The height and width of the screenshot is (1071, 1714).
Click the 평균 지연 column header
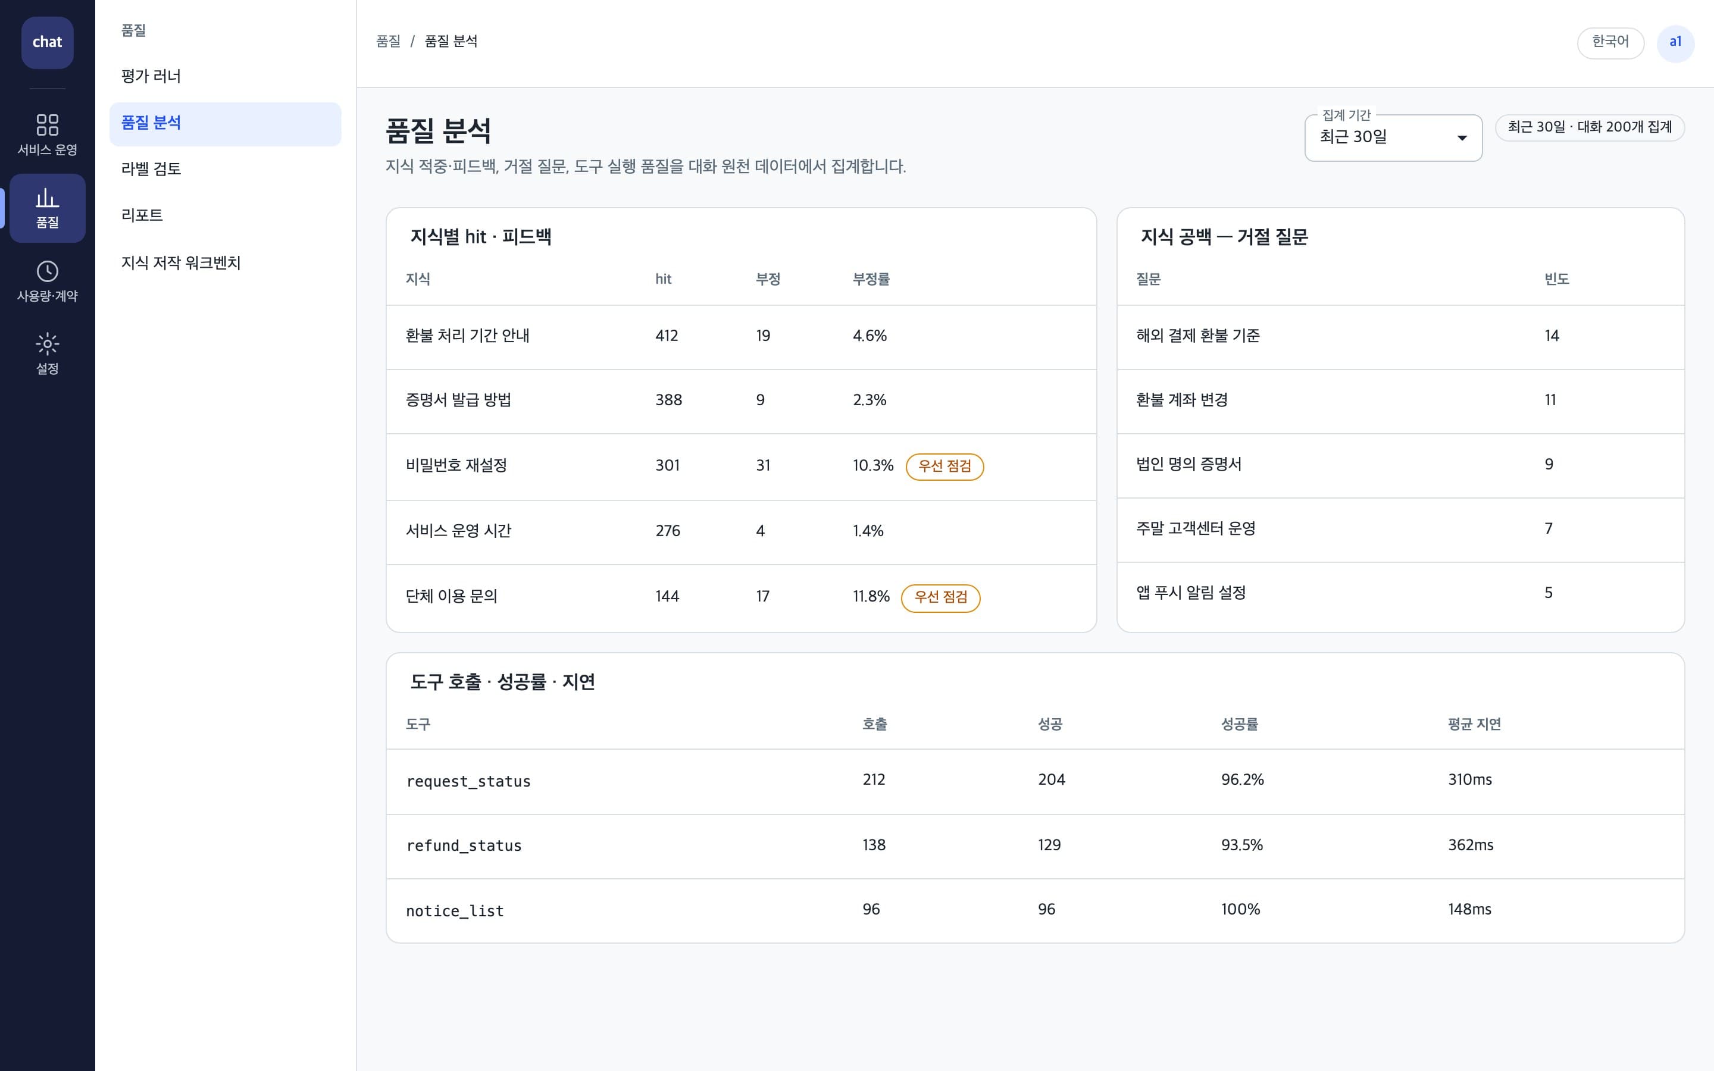(1474, 725)
